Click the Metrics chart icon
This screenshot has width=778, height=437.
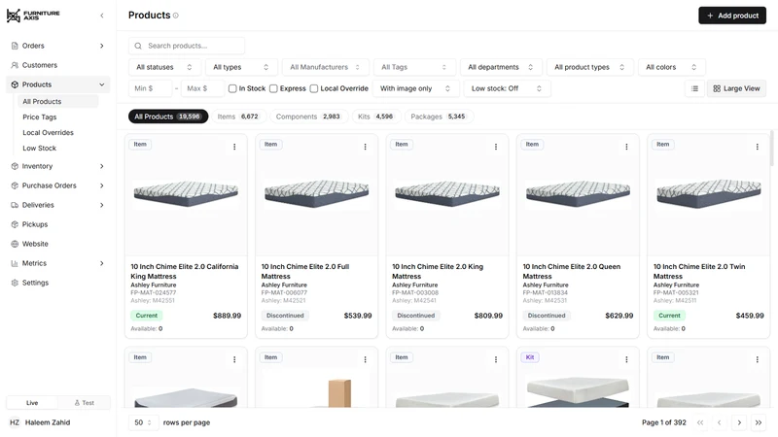15,263
